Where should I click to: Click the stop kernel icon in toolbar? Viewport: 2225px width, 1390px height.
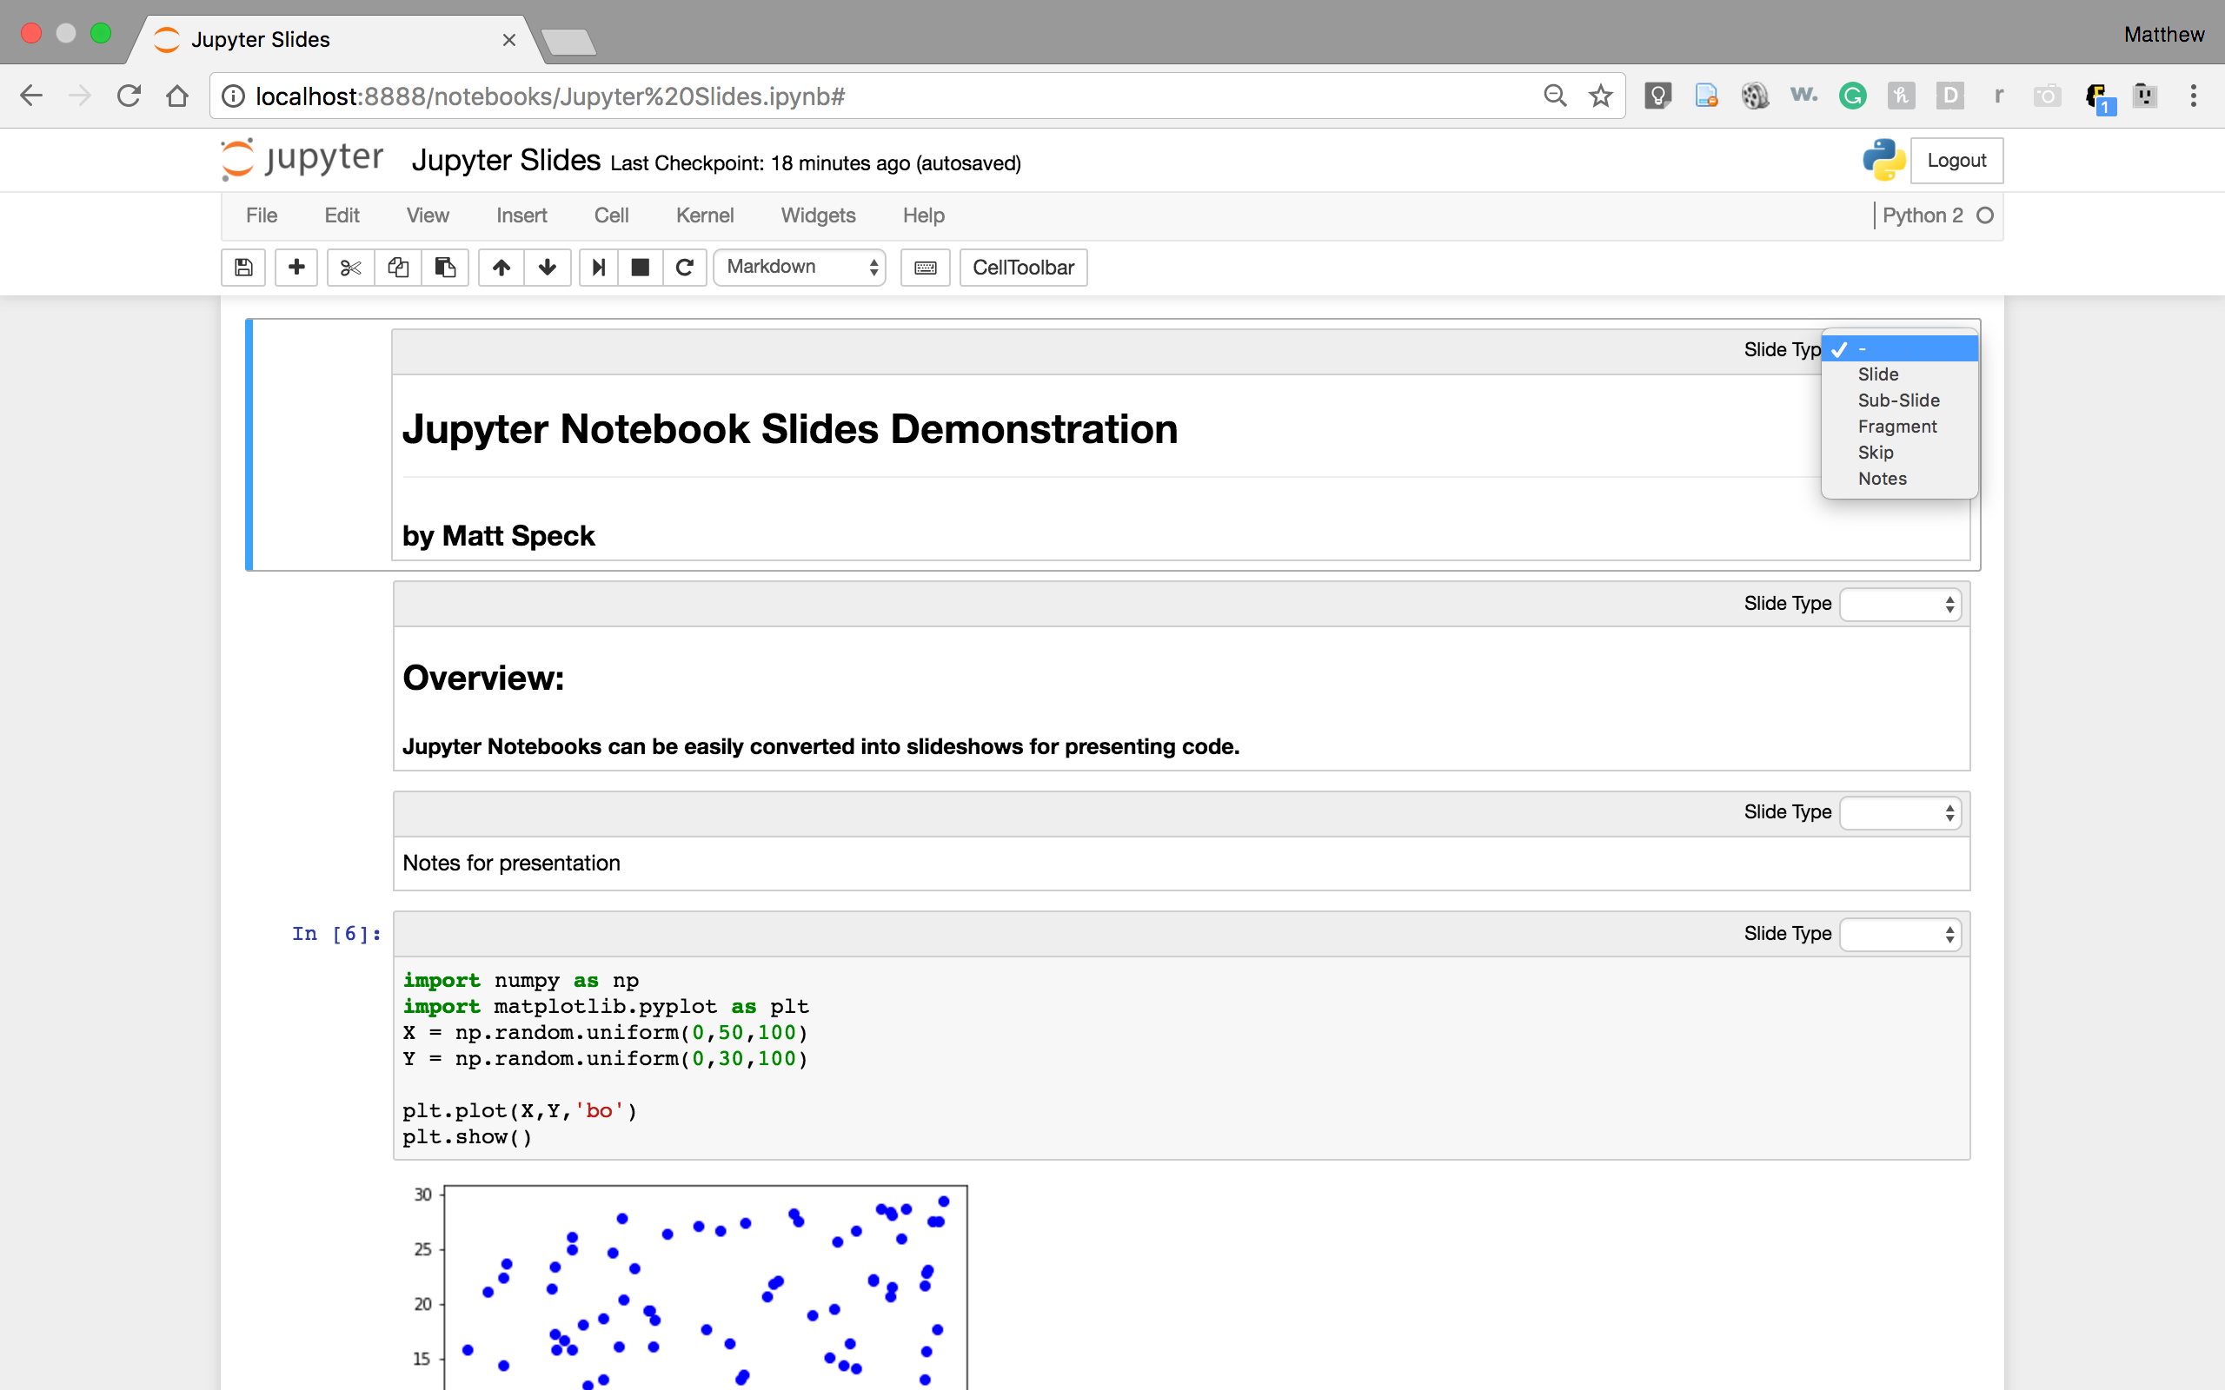[x=638, y=268]
